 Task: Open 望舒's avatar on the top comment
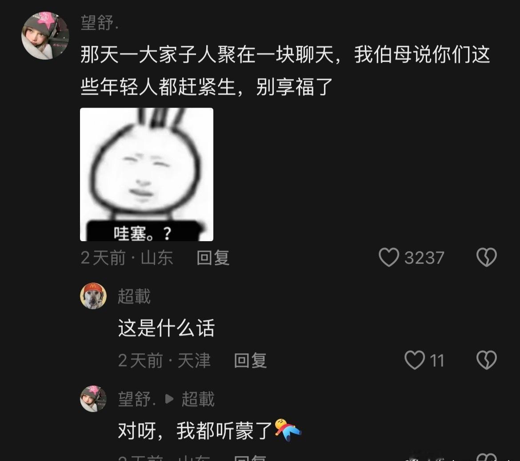click(45, 36)
